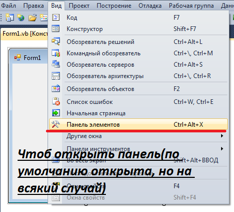This screenshot has height=212, width=234.
Task: Open the Файл menu
Action: point(8,6)
